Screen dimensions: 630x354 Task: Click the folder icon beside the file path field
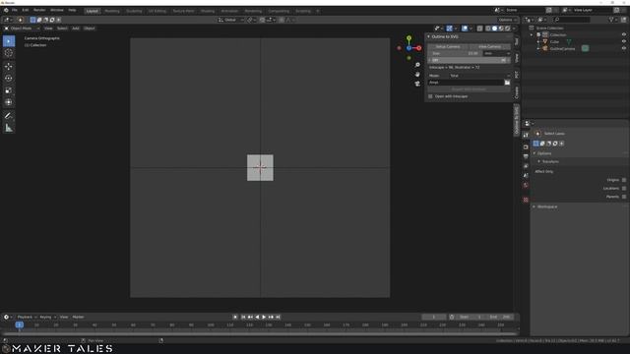click(x=507, y=83)
